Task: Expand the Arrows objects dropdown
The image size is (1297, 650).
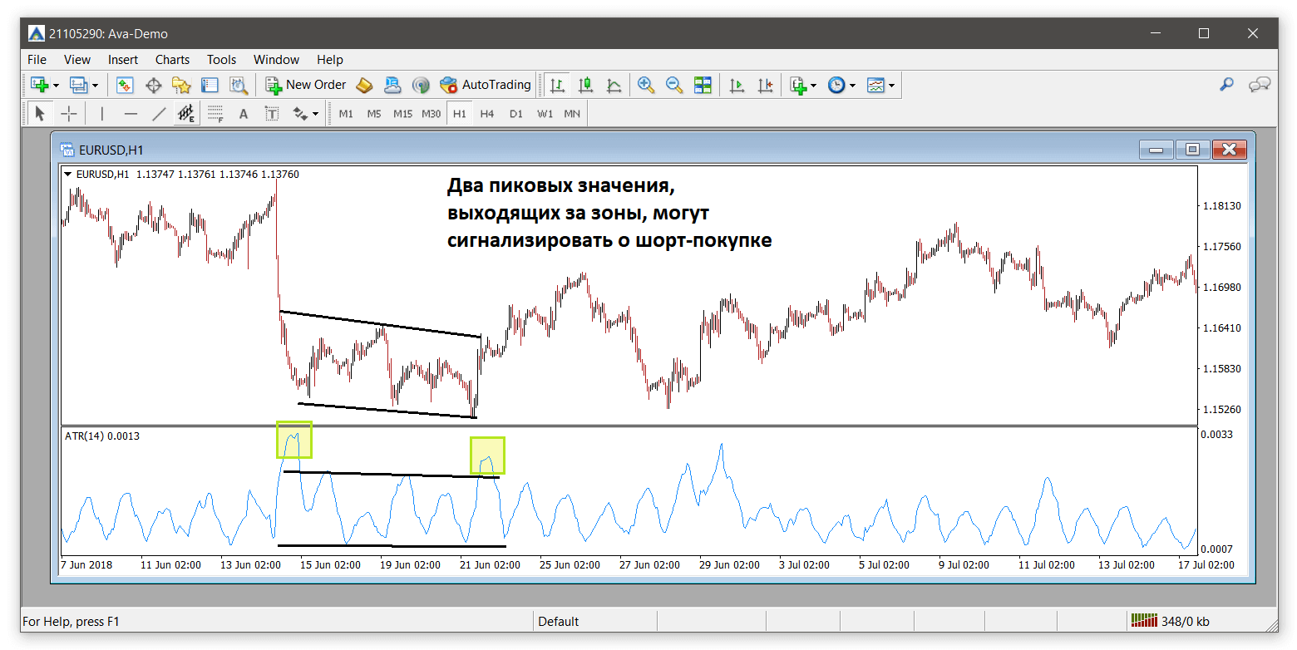Action: coord(315,114)
